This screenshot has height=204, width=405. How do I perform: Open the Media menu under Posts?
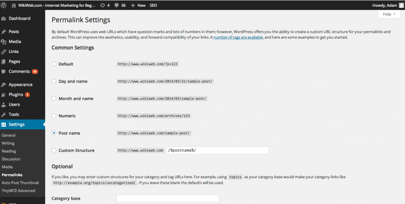point(15,42)
